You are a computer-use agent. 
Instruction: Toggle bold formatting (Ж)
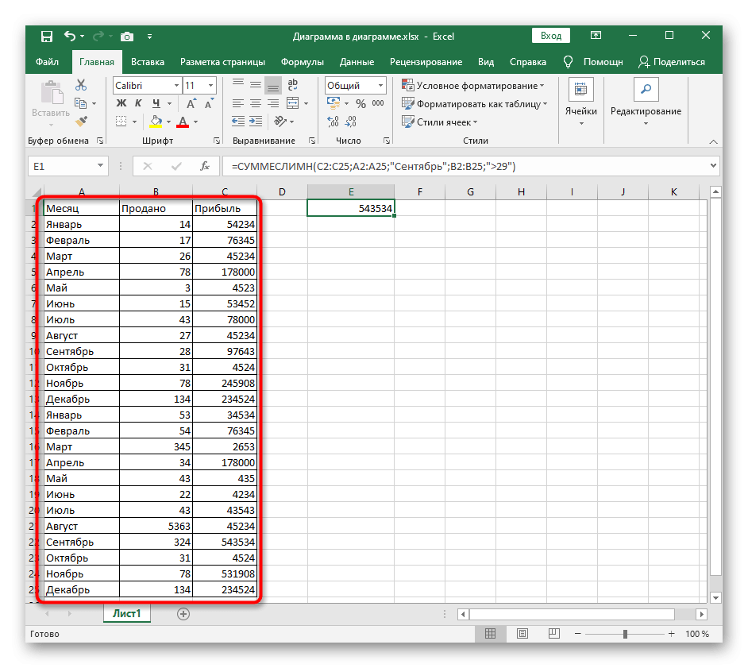click(x=121, y=103)
